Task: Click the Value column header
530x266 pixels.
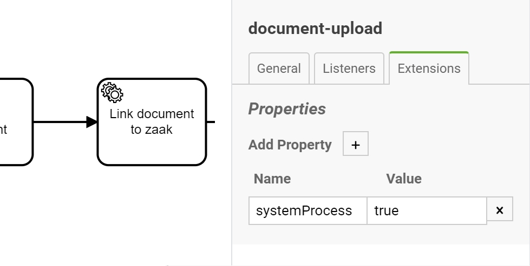Action: click(x=404, y=179)
